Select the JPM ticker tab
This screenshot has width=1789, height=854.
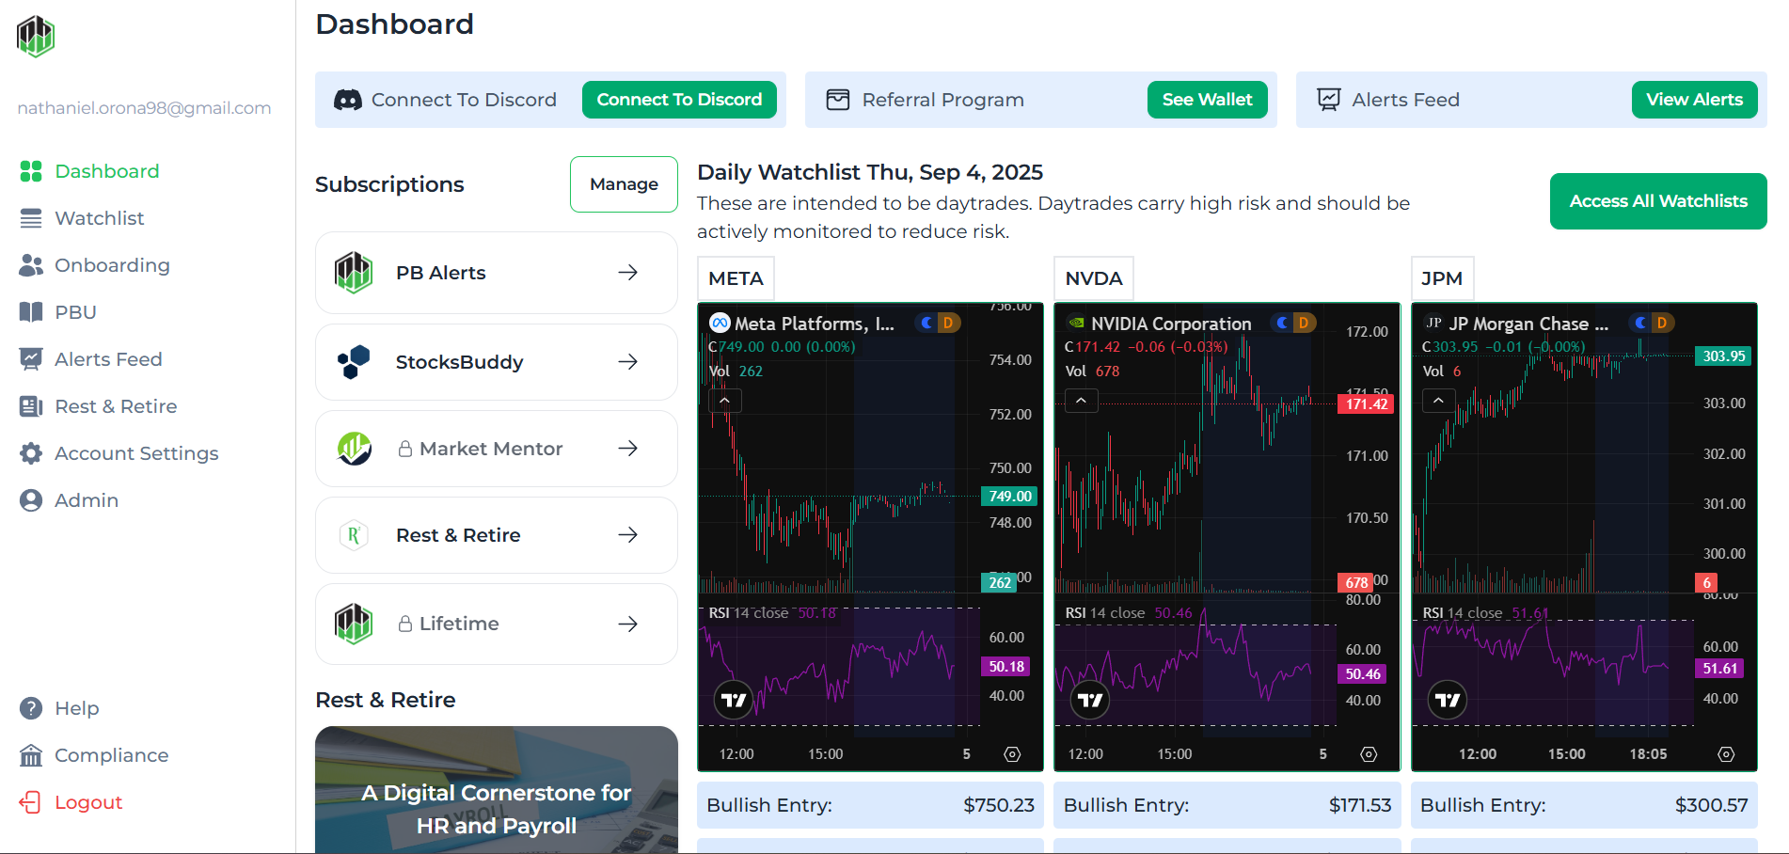(x=1442, y=278)
